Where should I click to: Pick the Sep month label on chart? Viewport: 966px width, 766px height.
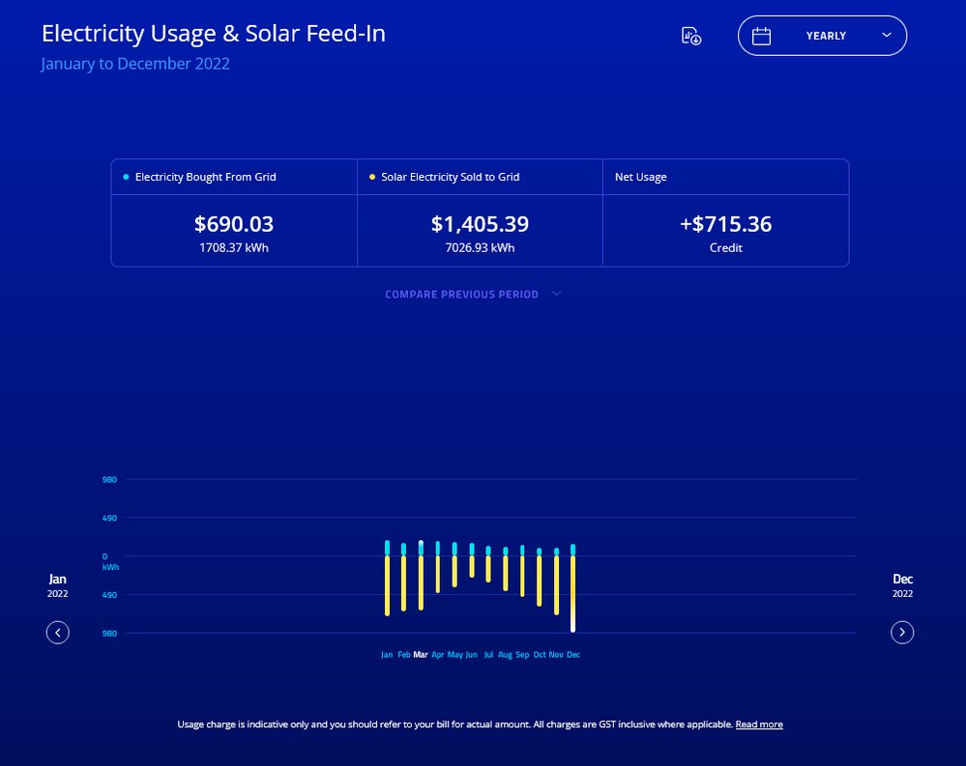(522, 655)
